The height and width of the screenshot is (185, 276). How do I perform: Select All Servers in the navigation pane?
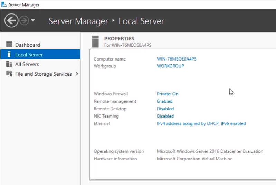point(27,64)
